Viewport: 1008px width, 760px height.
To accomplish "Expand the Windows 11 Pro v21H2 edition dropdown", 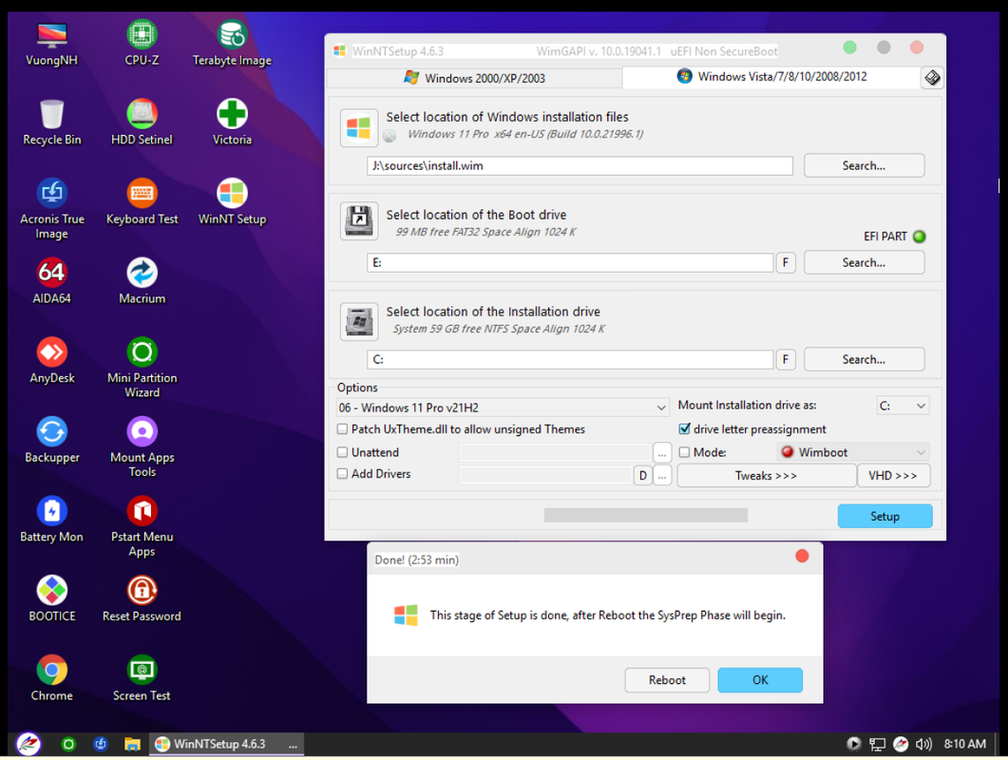I will click(x=502, y=408).
